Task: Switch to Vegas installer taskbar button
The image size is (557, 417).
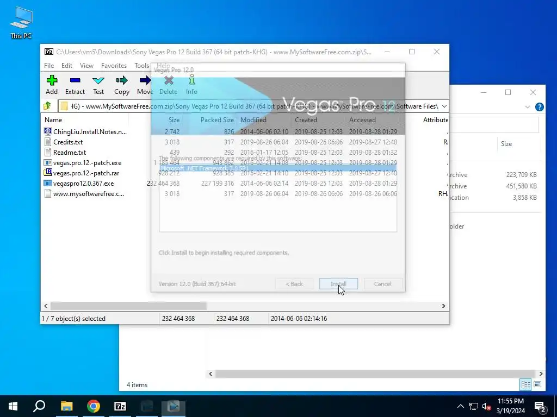Action: 174,406
